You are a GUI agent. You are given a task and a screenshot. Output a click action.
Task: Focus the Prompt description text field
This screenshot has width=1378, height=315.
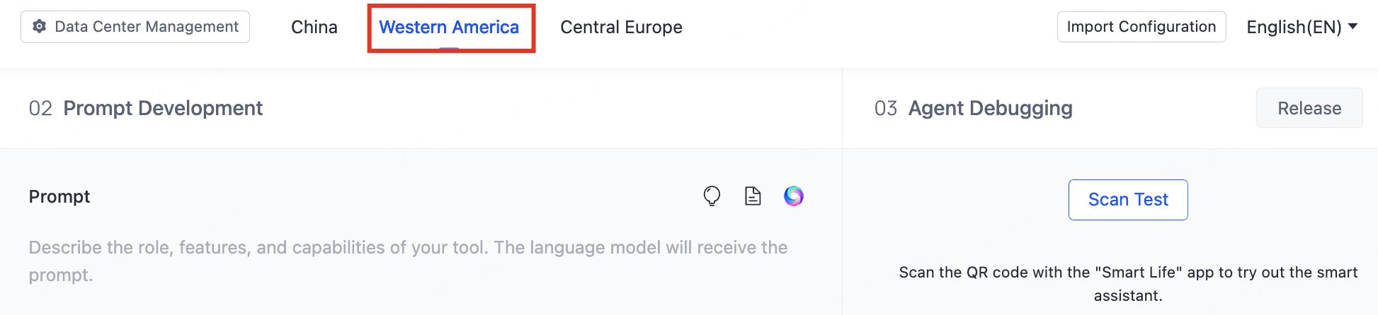pyautogui.click(x=408, y=261)
